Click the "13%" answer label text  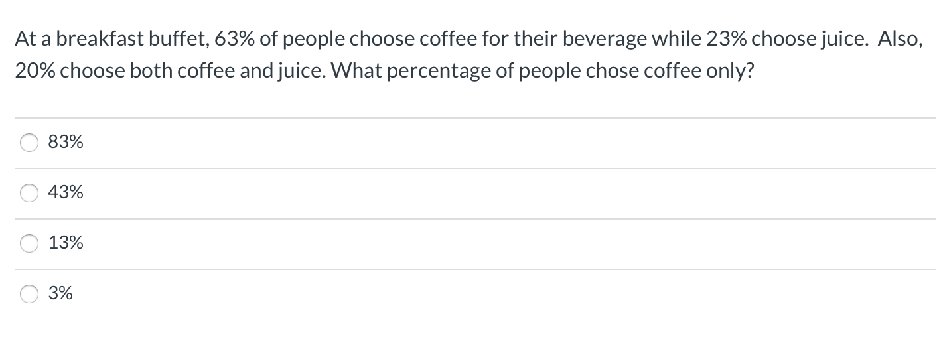coord(66,243)
